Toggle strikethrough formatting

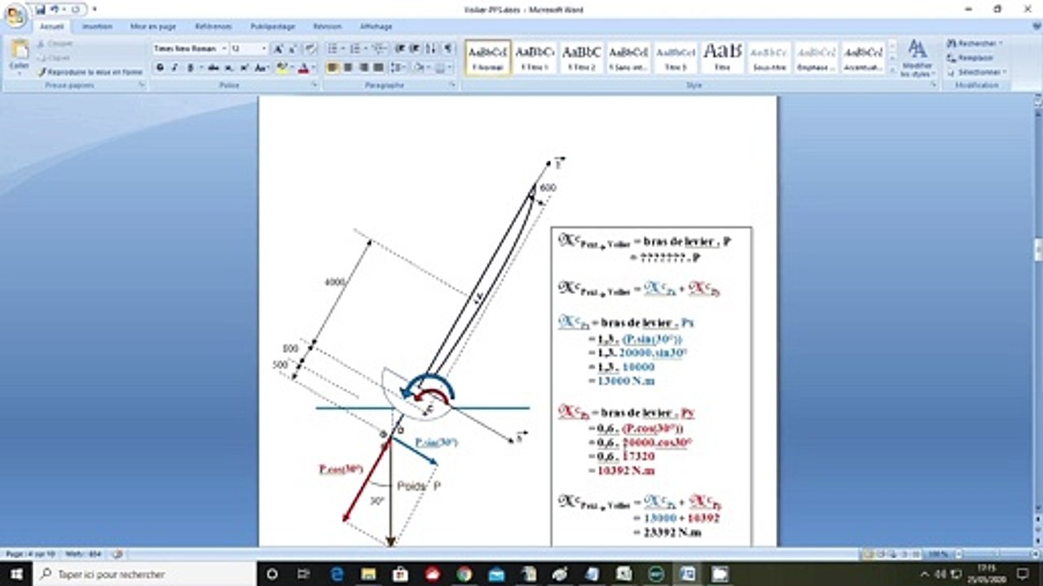coord(213,68)
